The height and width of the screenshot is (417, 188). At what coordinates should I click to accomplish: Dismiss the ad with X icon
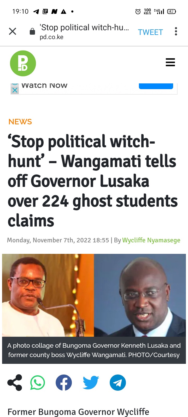(15, 90)
